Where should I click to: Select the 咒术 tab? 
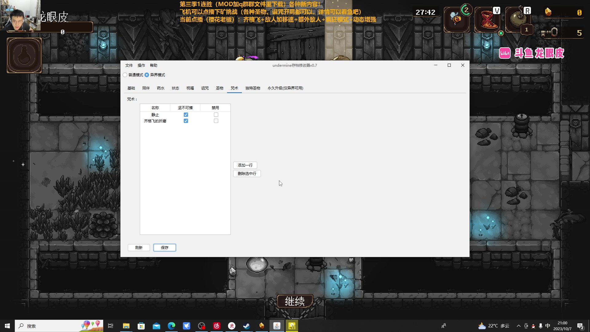234,88
